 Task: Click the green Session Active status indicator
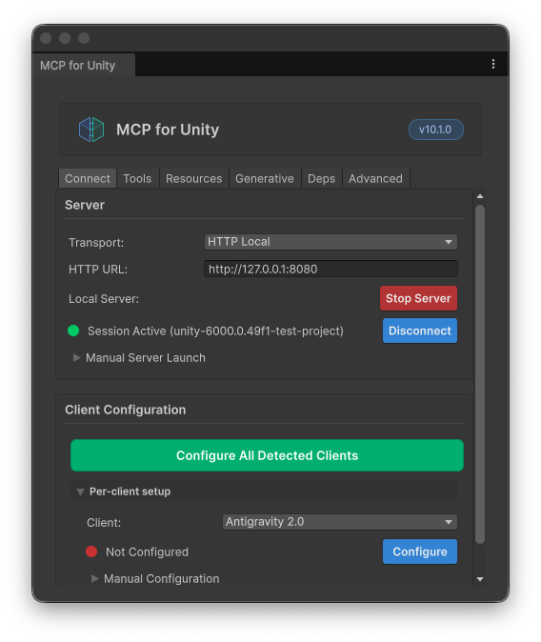(73, 331)
